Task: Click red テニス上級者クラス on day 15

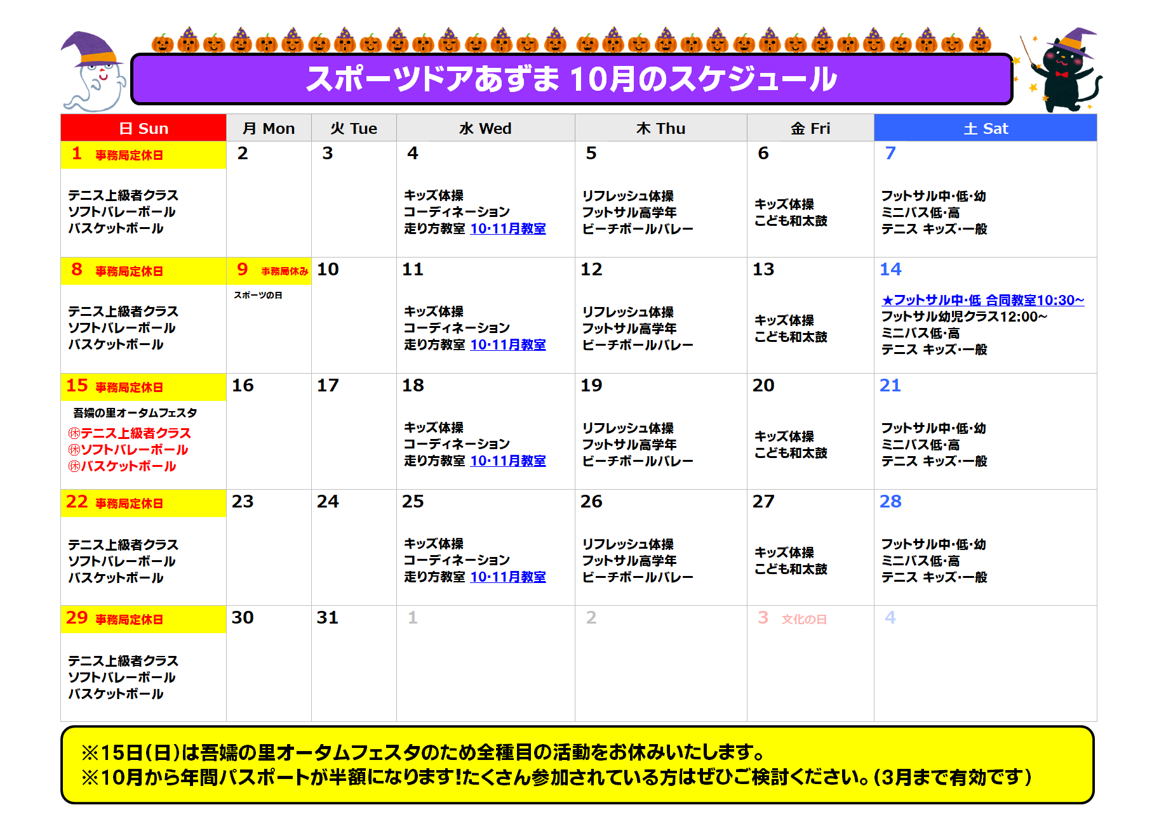Action: (x=130, y=433)
